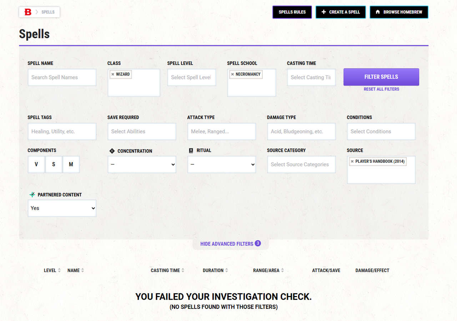Click the Attack/Save column header
The width and height of the screenshot is (457, 321).
pos(326,270)
